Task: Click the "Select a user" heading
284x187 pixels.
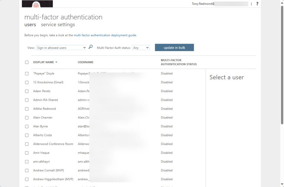Action: (227, 77)
